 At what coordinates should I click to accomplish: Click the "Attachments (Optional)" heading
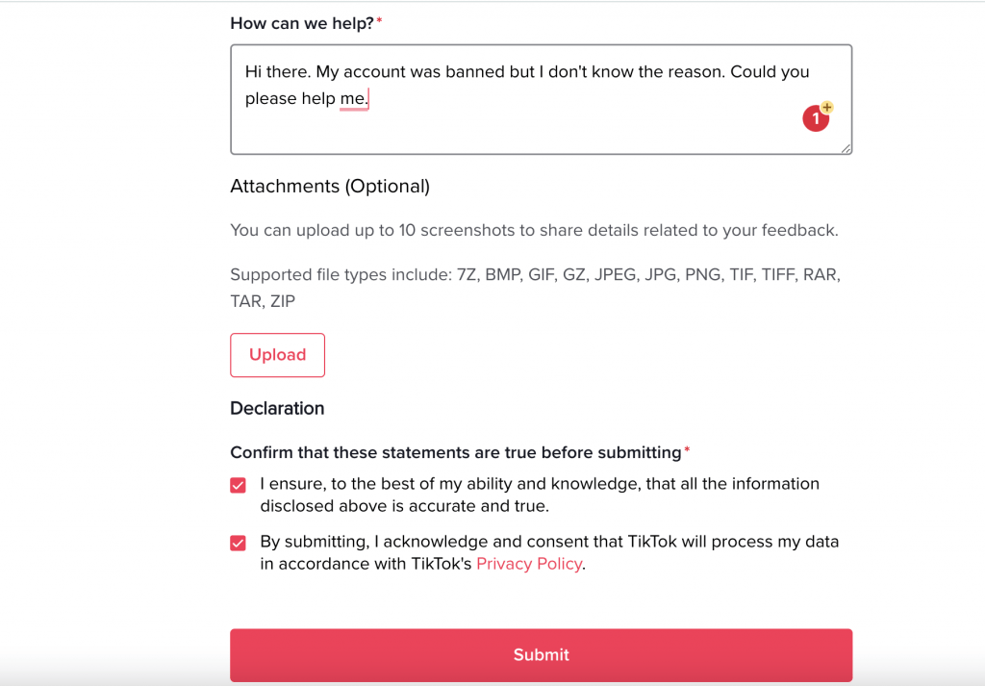(x=330, y=187)
